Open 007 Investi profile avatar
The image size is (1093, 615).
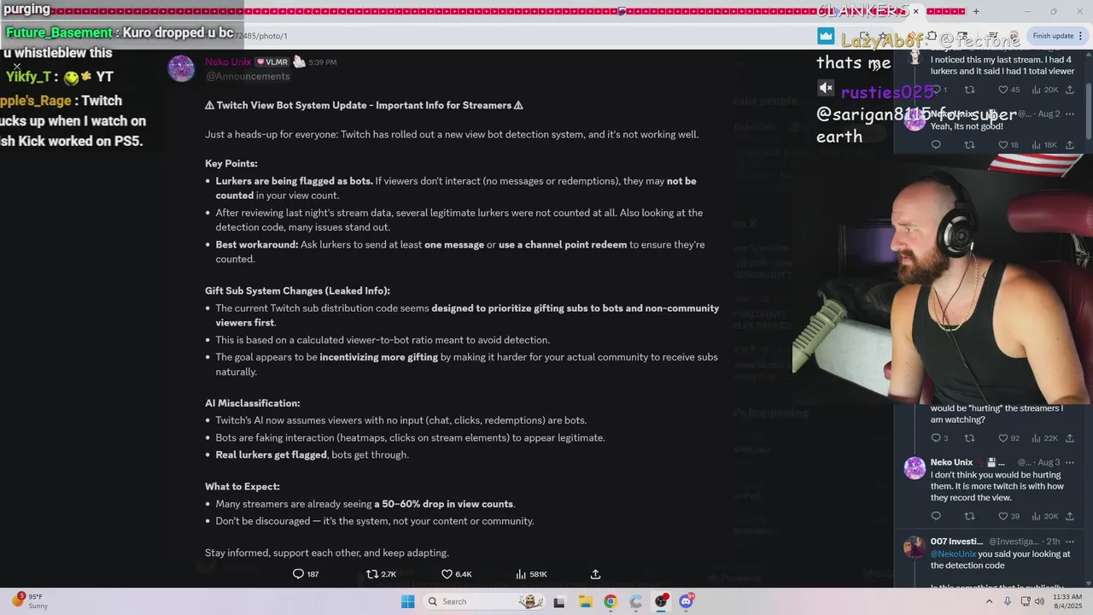tap(915, 547)
